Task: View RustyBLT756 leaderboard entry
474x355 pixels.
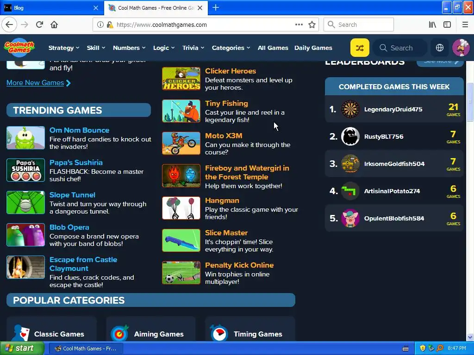Action: tap(394, 136)
